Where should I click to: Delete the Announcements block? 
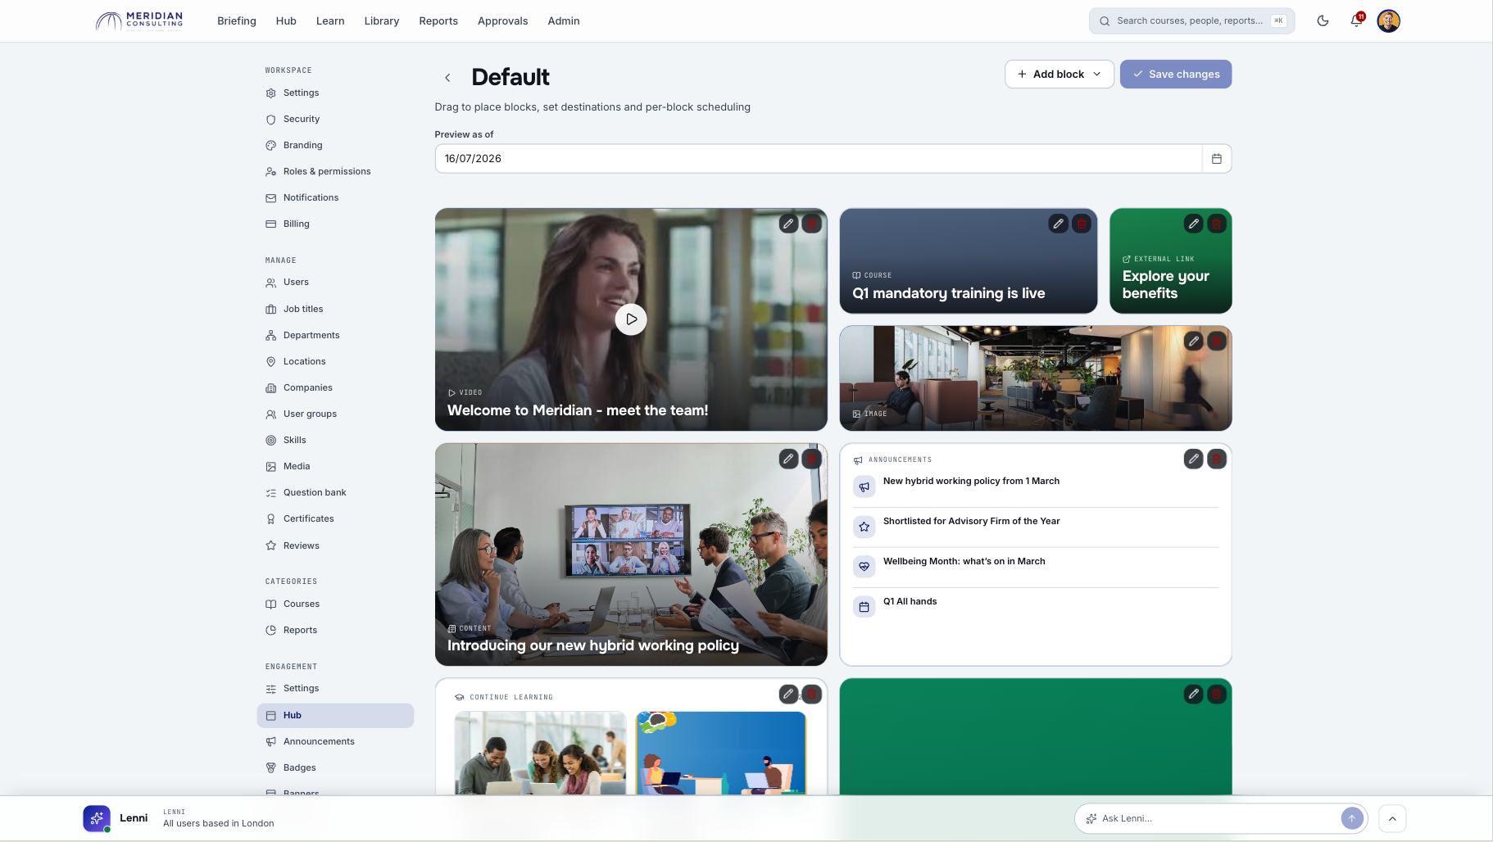[x=1217, y=459]
